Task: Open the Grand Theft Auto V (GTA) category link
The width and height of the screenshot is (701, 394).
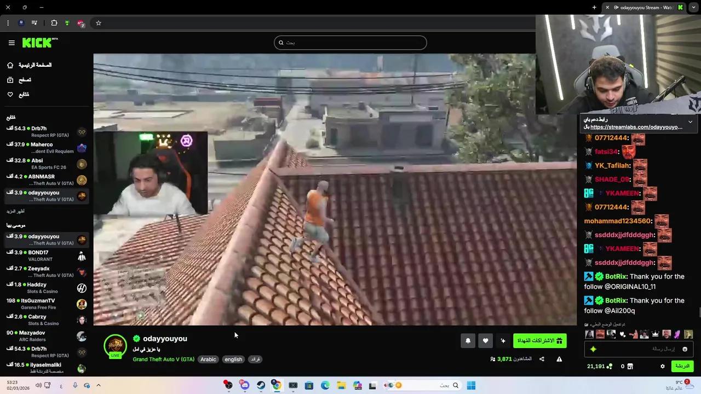Action: pos(164,360)
